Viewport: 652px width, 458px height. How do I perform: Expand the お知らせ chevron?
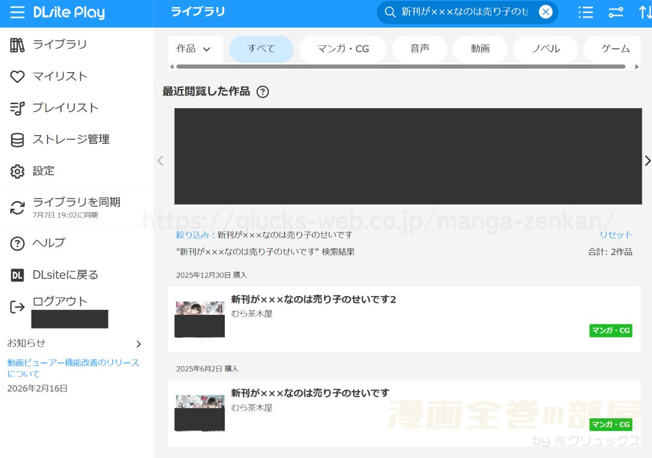[x=139, y=344]
